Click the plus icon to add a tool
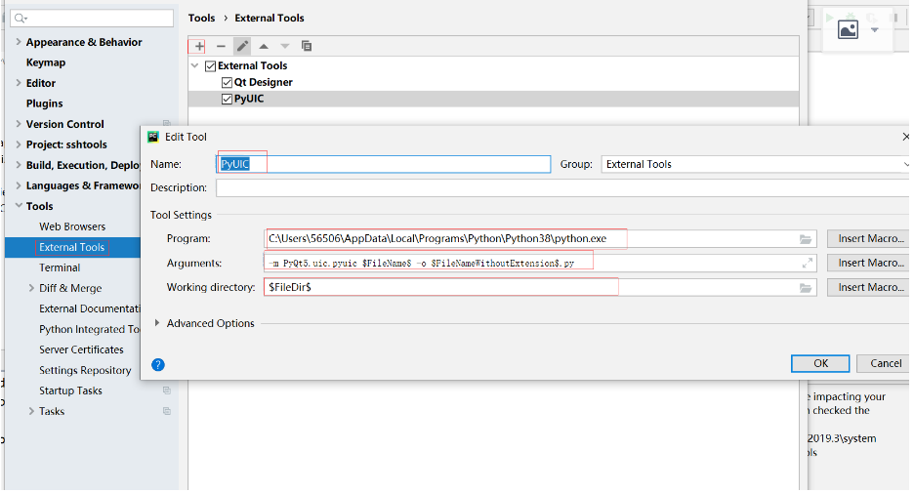 200,46
